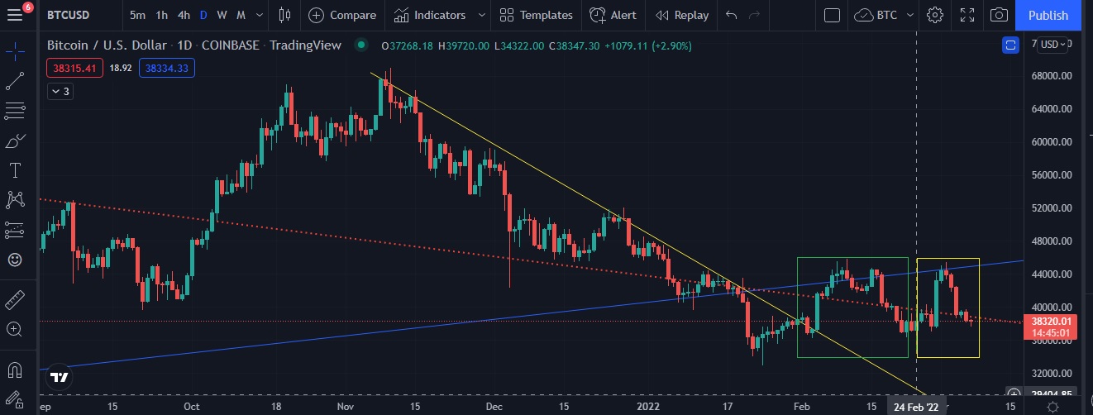Screen dimensions: 1093x415
Task: Switch to 4h timeframe
Action: (x=184, y=15)
